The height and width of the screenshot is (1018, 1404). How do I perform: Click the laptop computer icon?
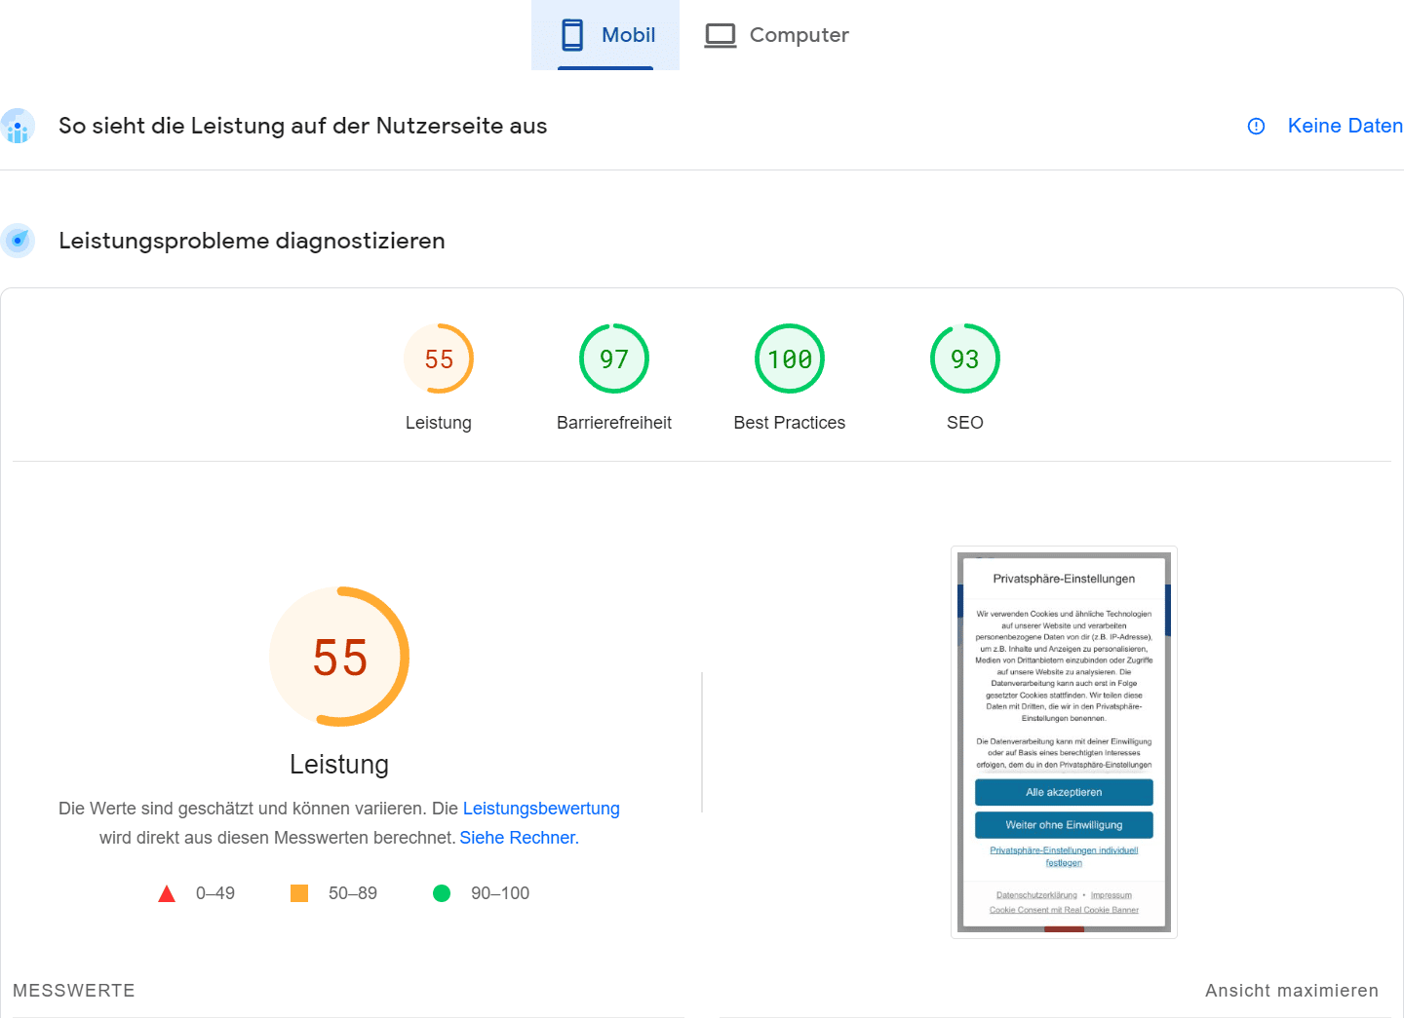pos(721,36)
